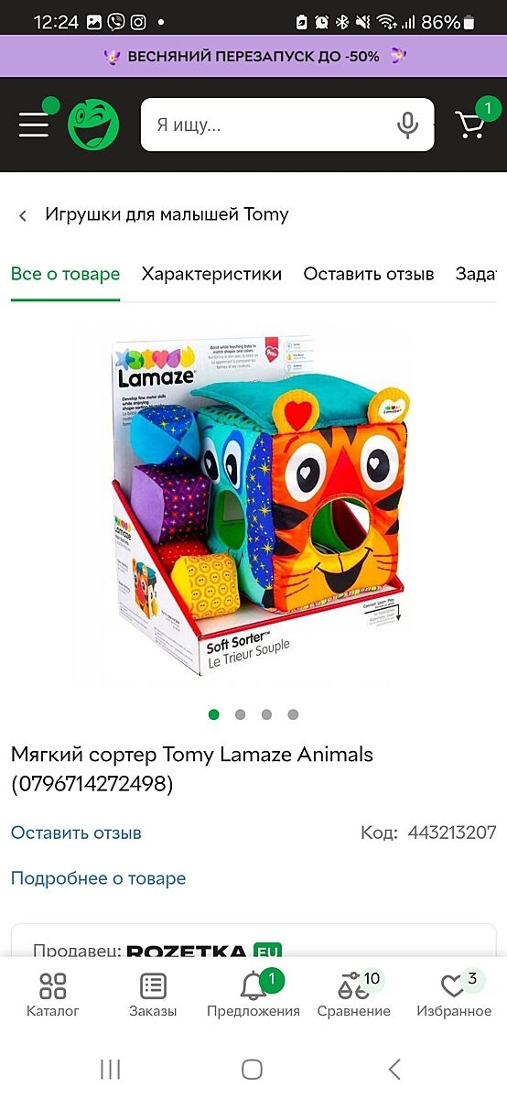Start voice search with microphone icon
The image size is (507, 1099).
407,125
